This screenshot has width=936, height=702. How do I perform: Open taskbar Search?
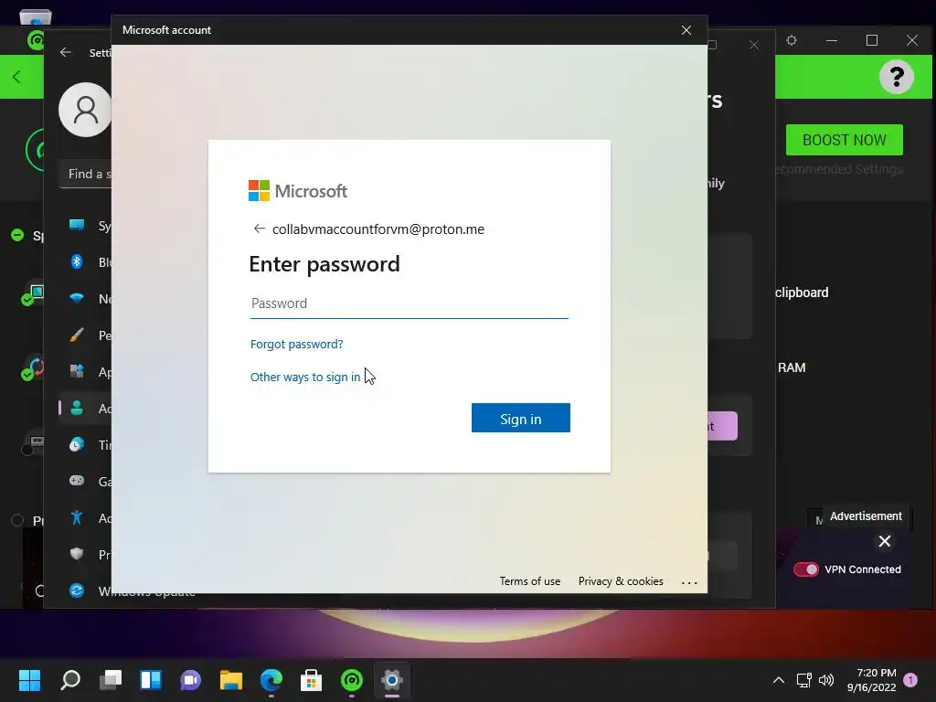(70, 680)
